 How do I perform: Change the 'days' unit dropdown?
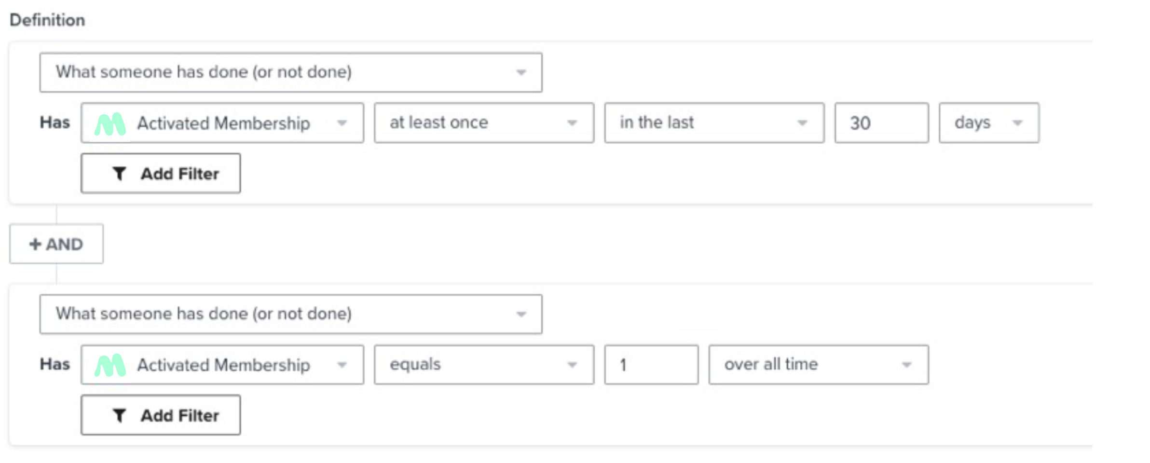(x=988, y=123)
